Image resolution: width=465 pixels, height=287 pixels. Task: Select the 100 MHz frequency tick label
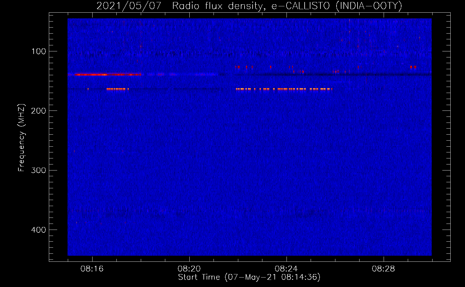pyautogui.click(x=39, y=51)
